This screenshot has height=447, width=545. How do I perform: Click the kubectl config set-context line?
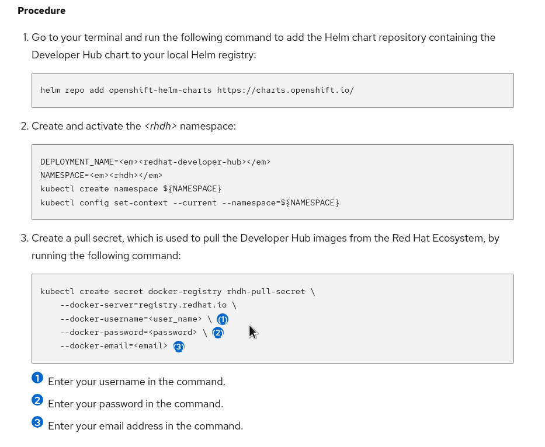pos(189,202)
